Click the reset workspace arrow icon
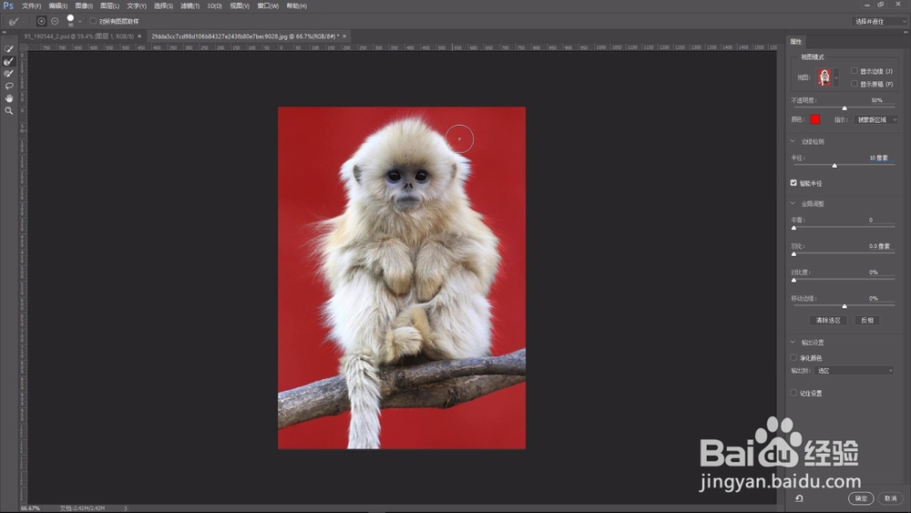Viewport: 911px width, 513px height. tap(800, 498)
